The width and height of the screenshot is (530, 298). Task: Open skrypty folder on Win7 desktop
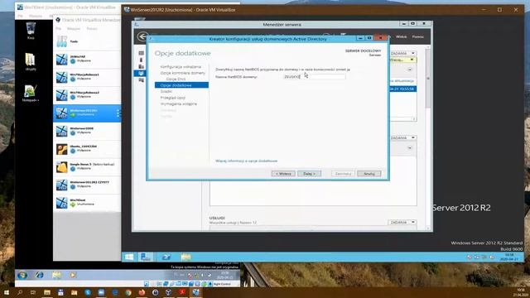pos(31,61)
